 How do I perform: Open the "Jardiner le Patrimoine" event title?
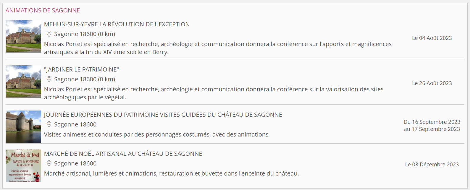(81, 69)
